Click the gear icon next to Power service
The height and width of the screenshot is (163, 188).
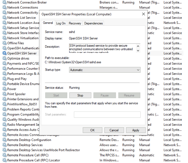click(4, 89)
